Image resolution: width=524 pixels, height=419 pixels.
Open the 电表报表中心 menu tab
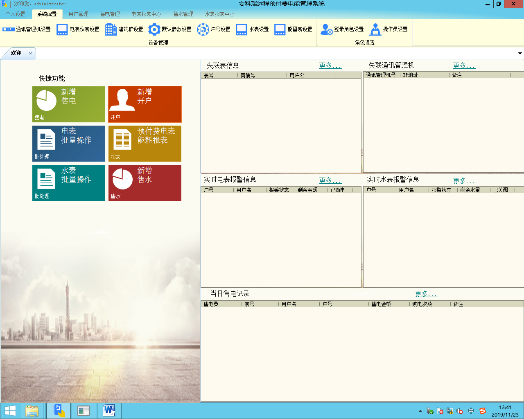(x=146, y=14)
